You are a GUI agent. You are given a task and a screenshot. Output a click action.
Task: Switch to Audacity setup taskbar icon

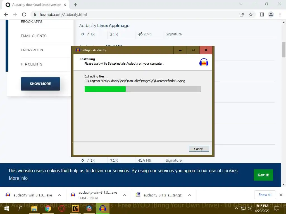coord(103,208)
